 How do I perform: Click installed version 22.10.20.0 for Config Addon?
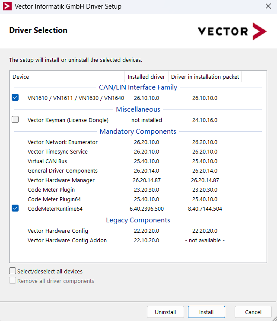pos(146,241)
